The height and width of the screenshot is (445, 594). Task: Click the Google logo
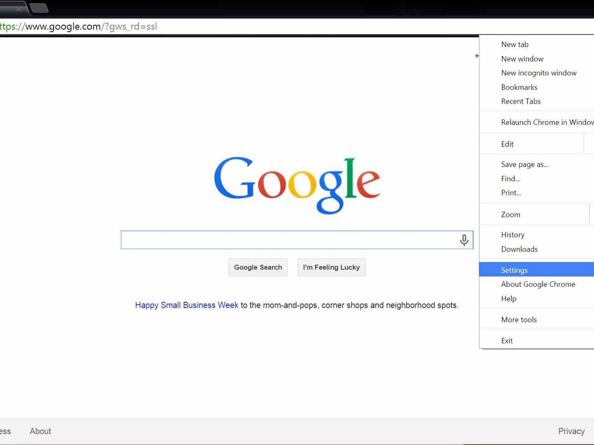[297, 185]
